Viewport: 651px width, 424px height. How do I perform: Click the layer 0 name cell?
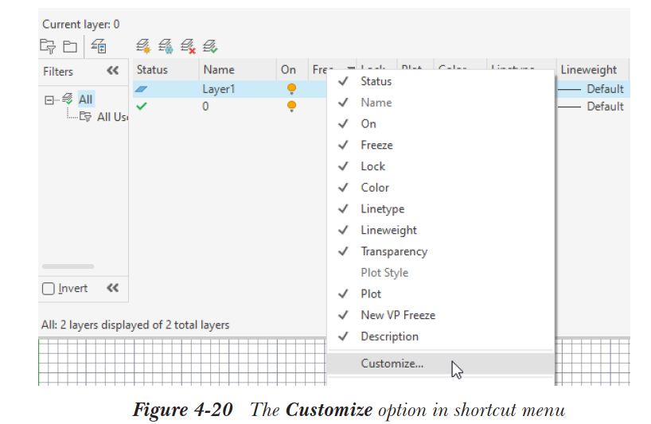205,107
